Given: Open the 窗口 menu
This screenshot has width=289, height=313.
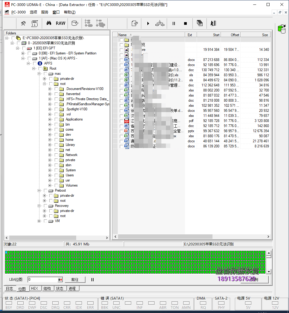Looking at the screenshot, I should coord(56,12).
